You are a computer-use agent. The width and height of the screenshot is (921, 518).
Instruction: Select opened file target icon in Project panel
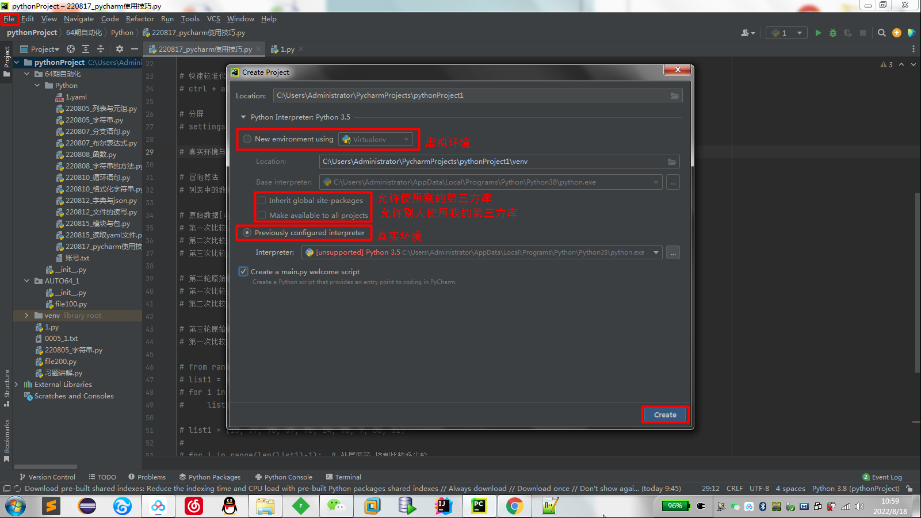tap(71, 49)
